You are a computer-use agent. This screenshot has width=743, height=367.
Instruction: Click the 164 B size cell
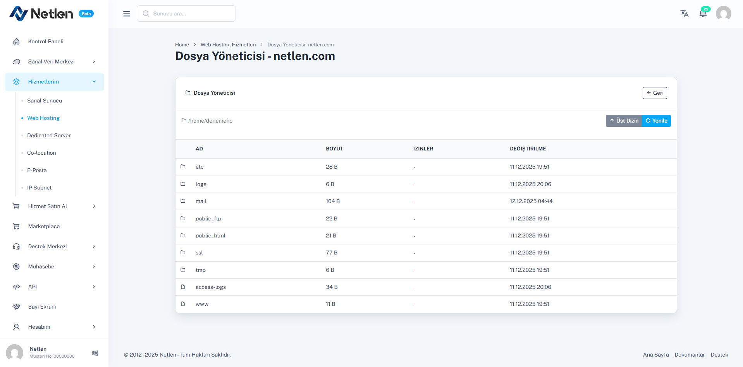pyautogui.click(x=333, y=201)
